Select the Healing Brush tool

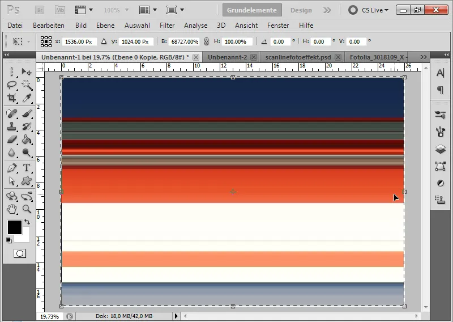tap(12, 113)
